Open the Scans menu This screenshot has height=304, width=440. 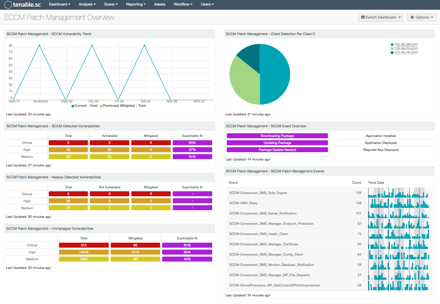tap(111, 4)
